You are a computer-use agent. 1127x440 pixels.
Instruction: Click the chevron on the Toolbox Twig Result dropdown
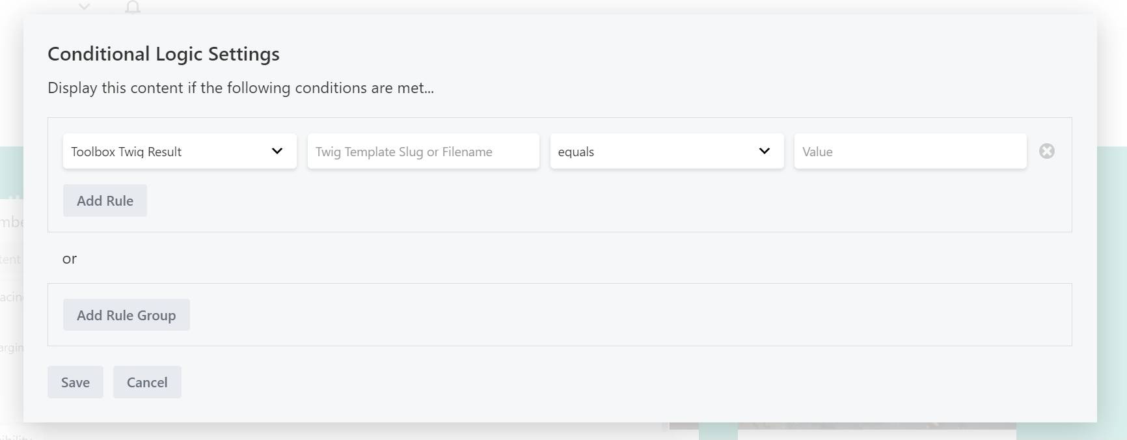click(278, 151)
